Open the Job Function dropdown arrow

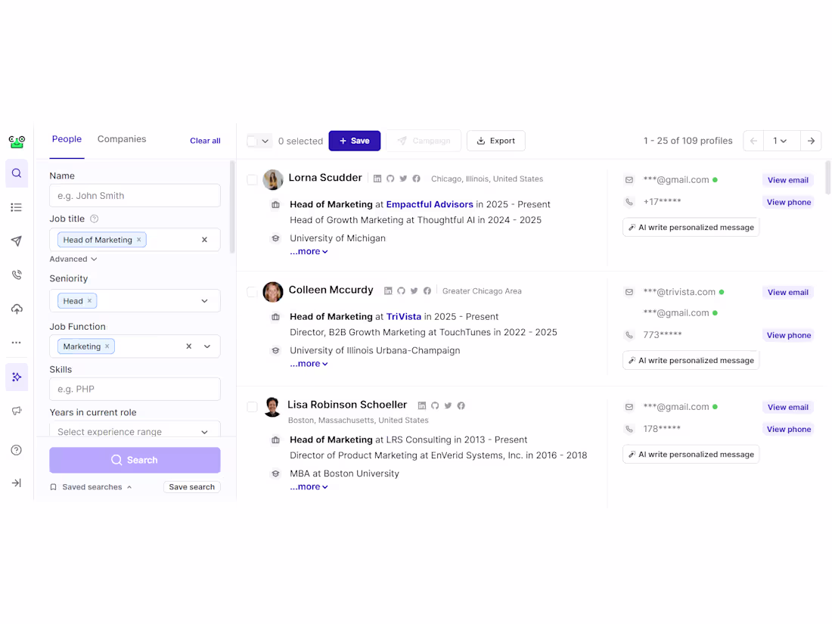click(x=207, y=346)
